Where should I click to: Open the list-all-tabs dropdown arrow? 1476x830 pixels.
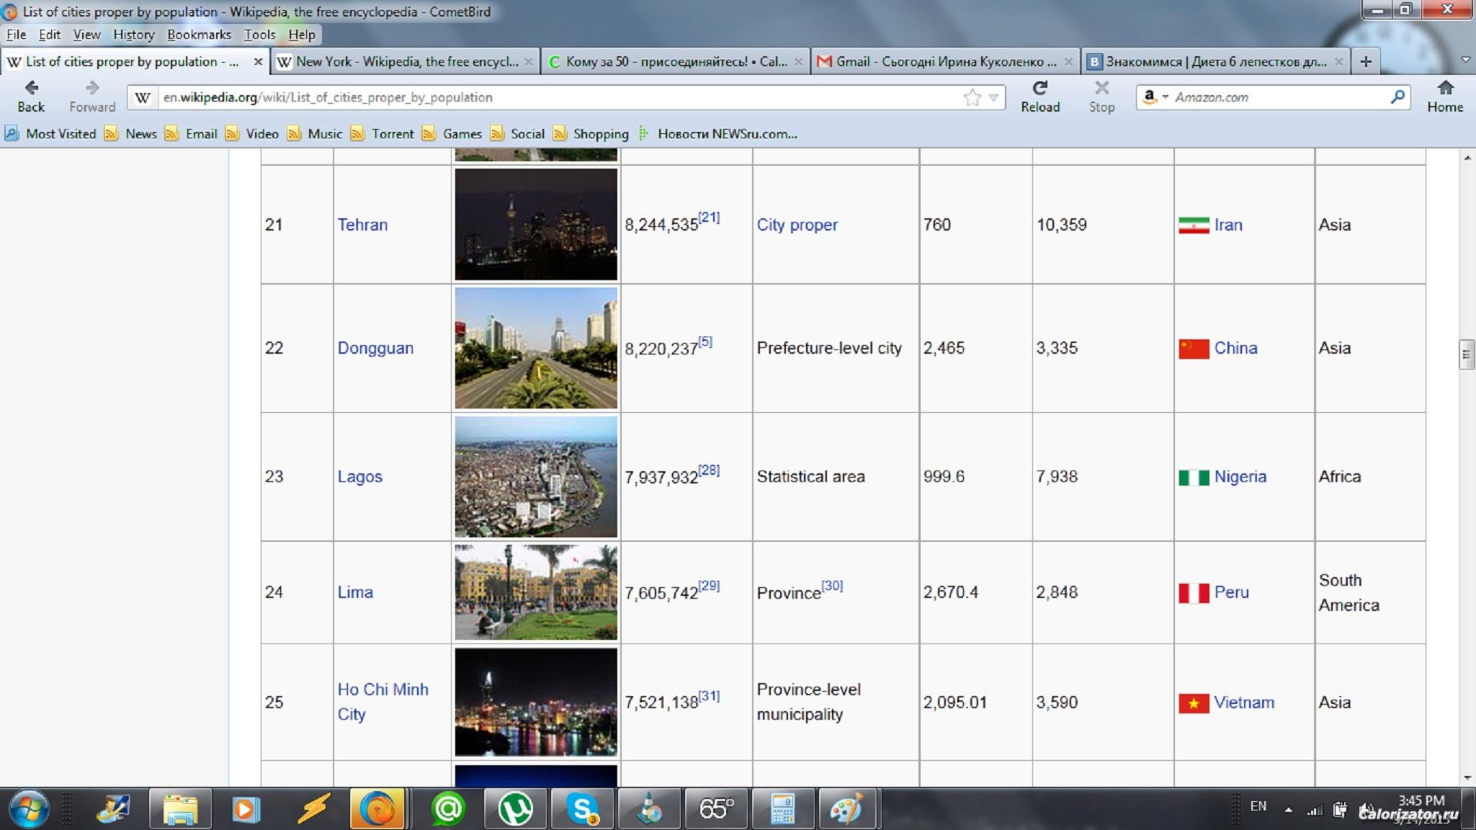1464,61
